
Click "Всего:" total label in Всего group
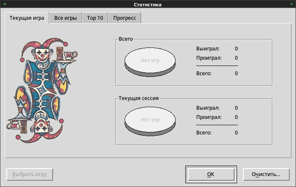pyautogui.click(x=204, y=73)
